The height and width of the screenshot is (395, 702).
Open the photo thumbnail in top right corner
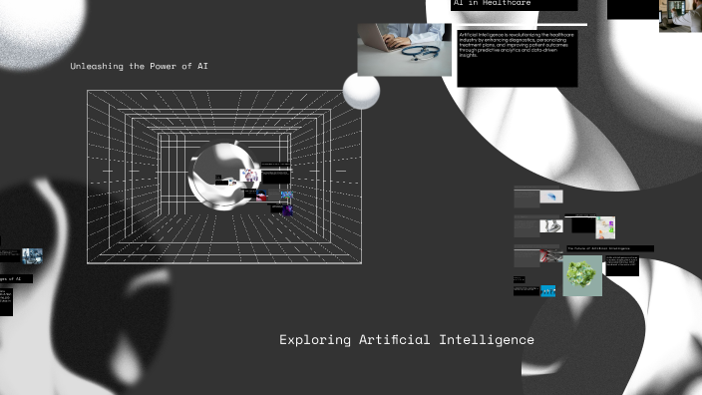coord(680,16)
